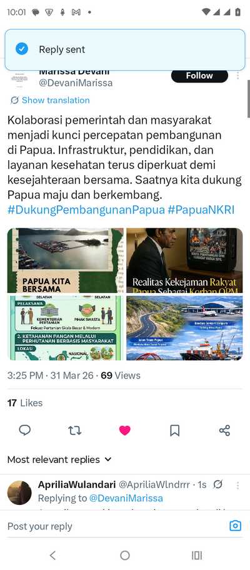View the 17 Likes list

click(x=25, y=403)
